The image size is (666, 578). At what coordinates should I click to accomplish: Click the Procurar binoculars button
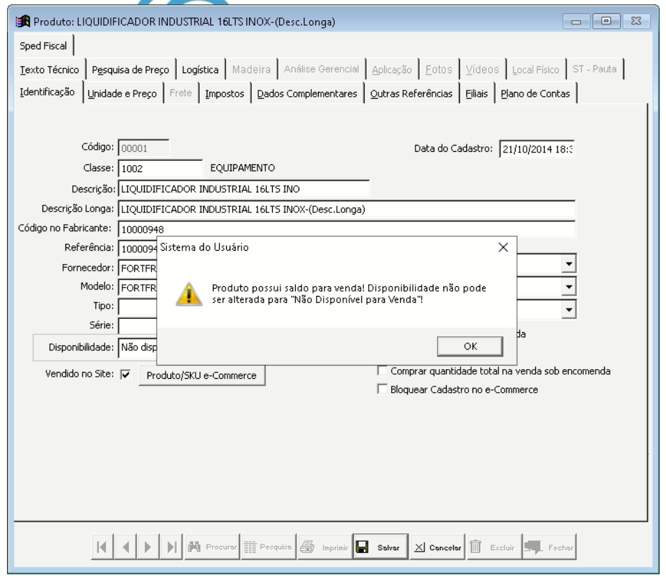[x=212, y=547]
